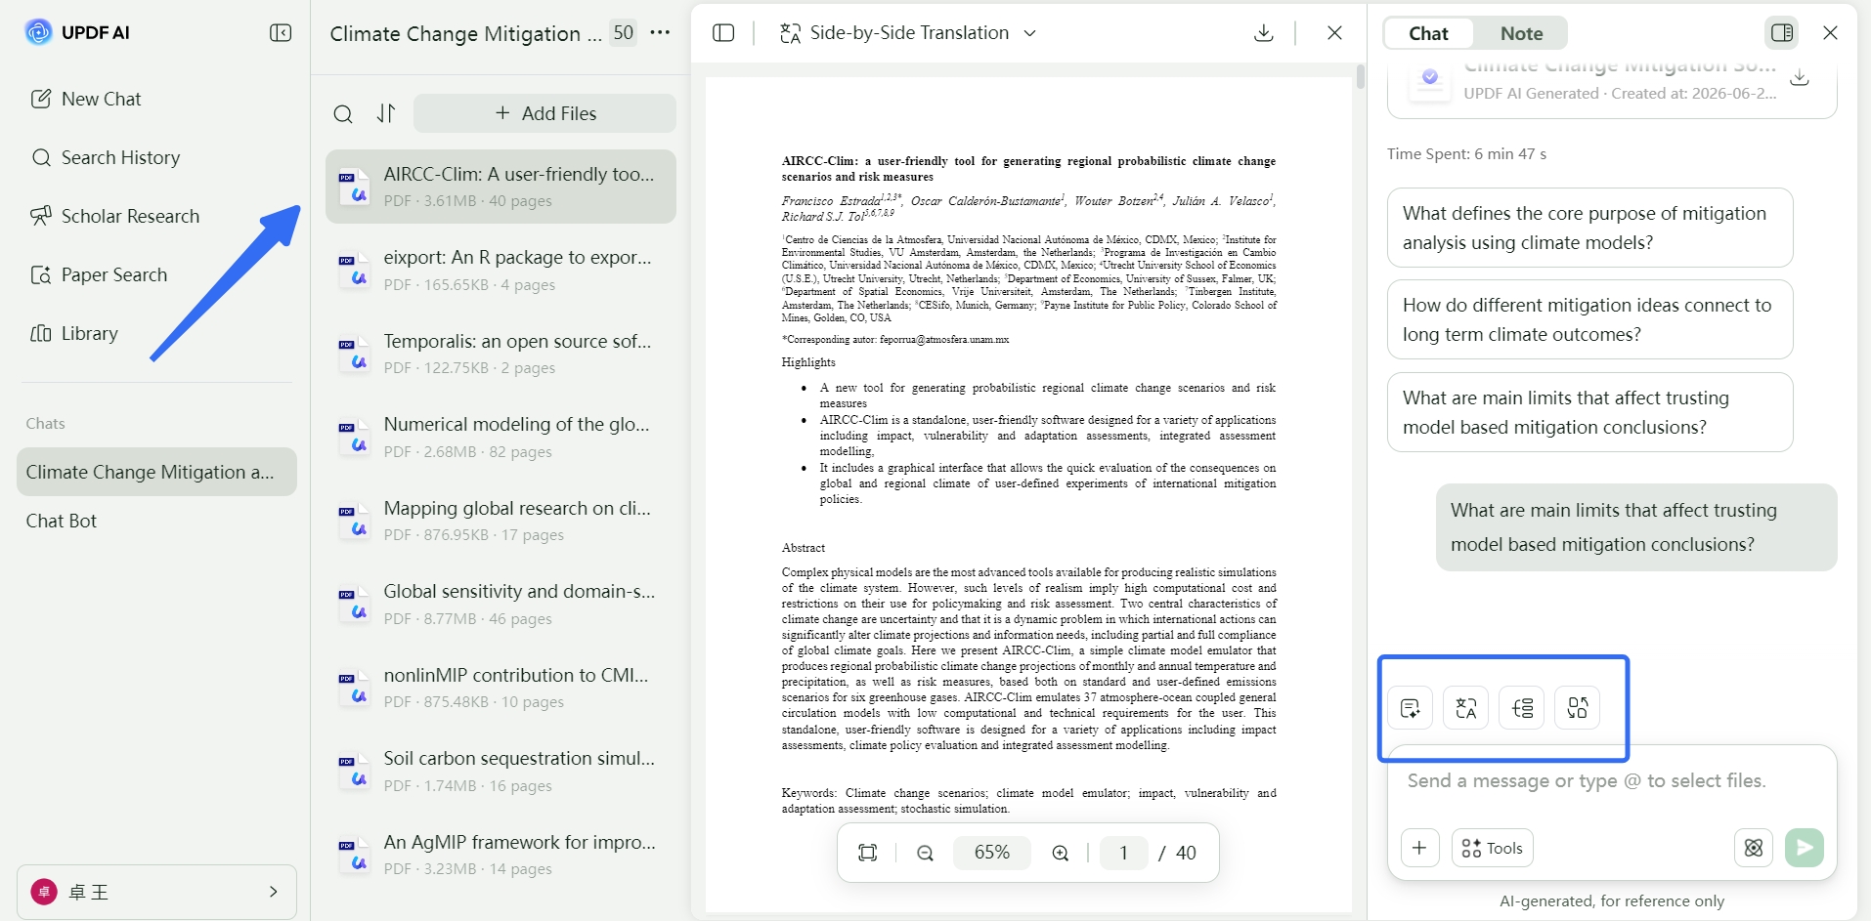Viewport: 1871px width, 921px height.
Task: Download the UPDF AI generated file
Action: [1800, 78]
